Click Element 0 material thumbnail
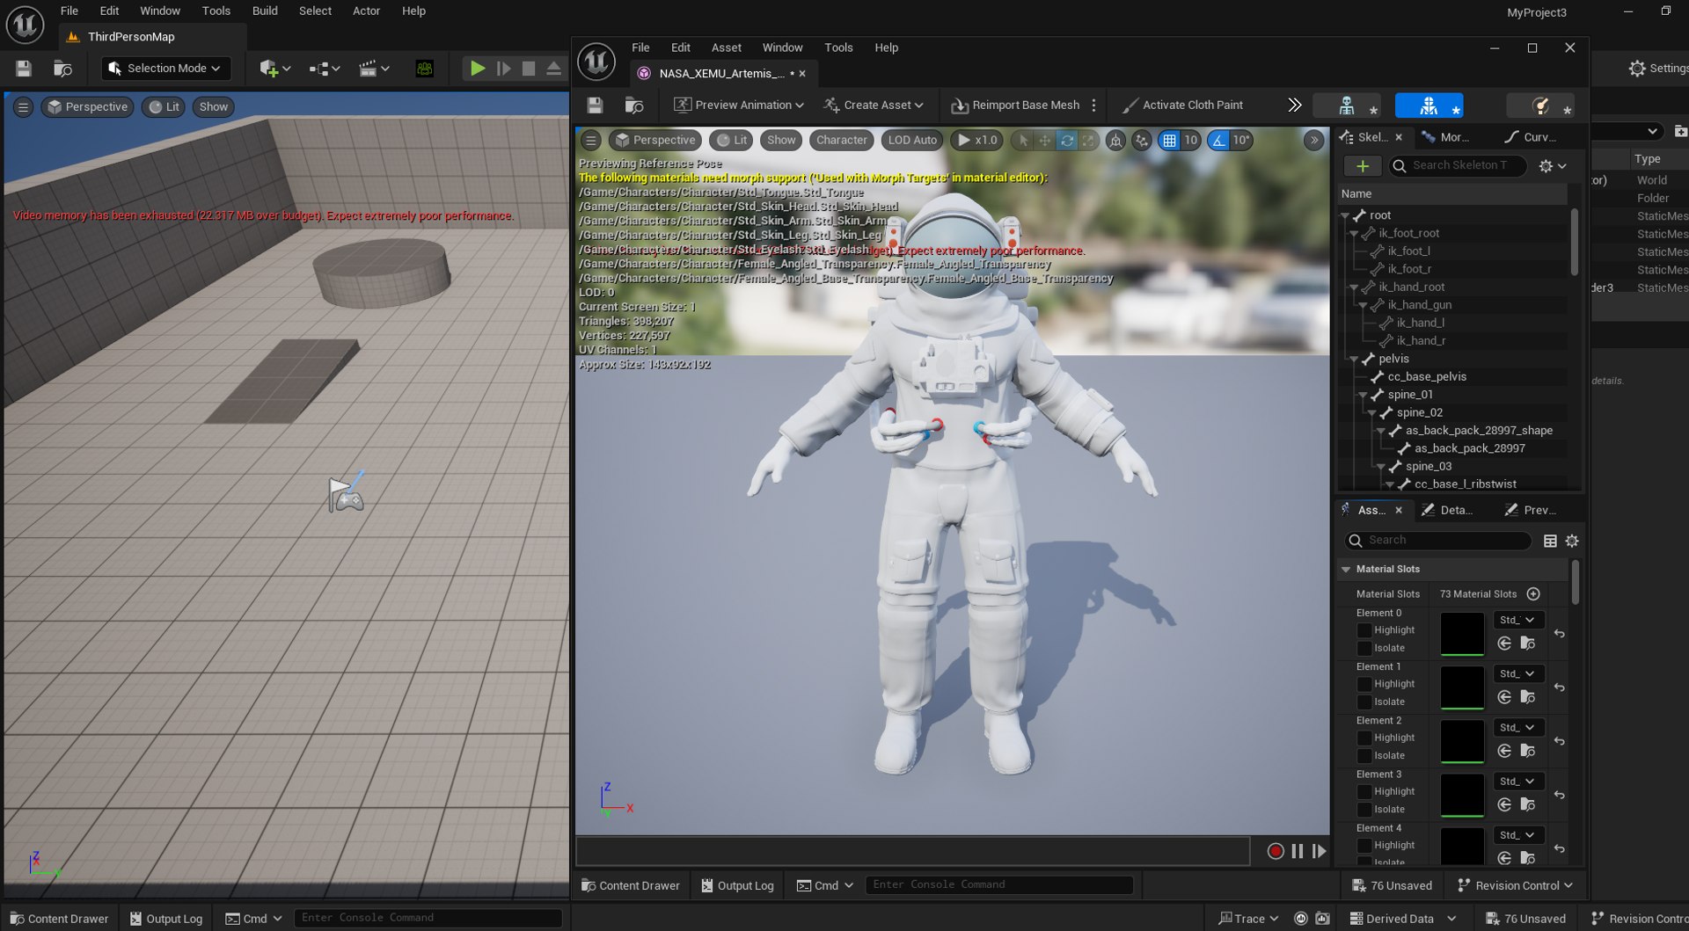The image size is (1689, 931). pos(1462,634)
